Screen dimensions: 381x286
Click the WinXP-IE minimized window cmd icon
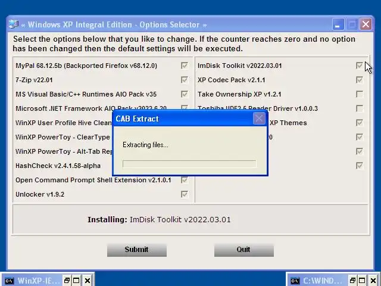click(x=10, y=281)
